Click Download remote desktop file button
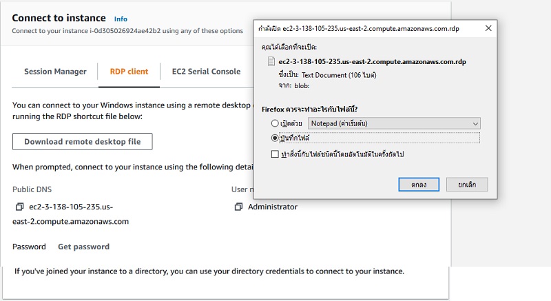This screenshot has height=301, width=551. coord(82,142)
